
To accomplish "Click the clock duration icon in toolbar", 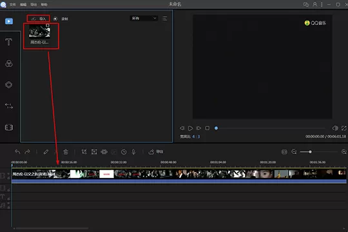I will point(124,152).
